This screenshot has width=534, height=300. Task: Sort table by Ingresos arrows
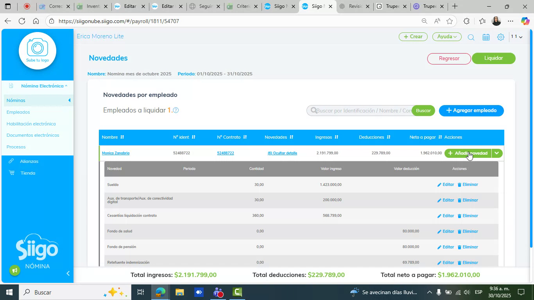[336, 137]
